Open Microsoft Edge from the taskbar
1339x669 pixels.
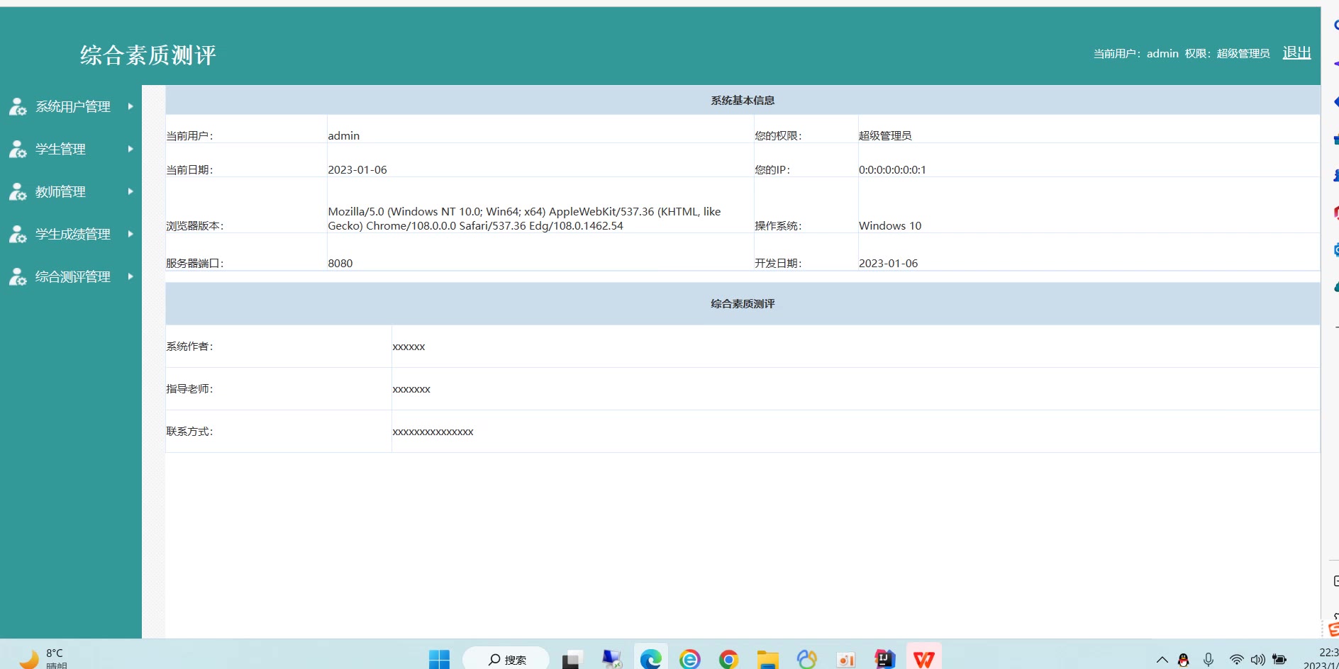[650, 660]
